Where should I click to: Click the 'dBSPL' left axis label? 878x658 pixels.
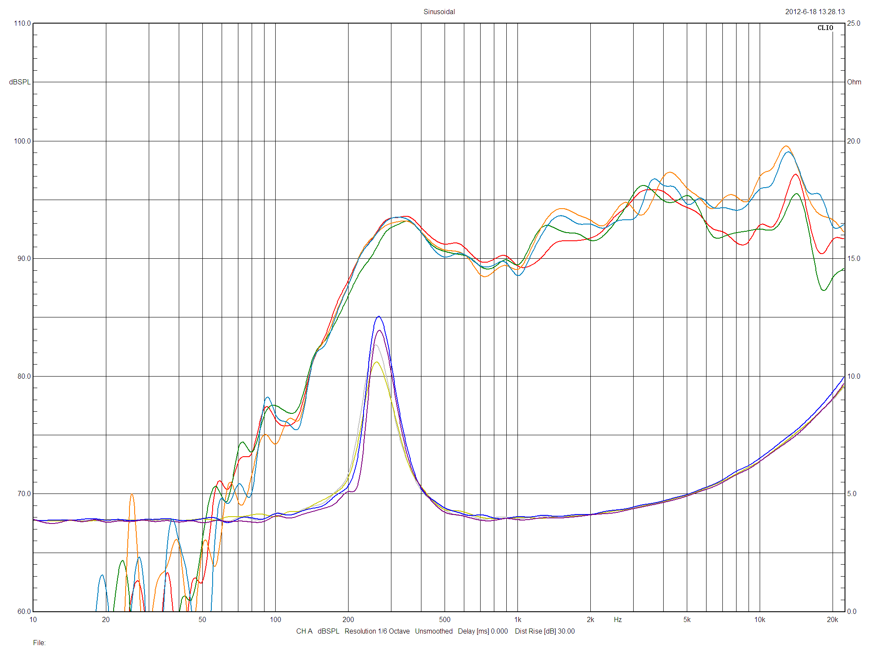point(20,82)
